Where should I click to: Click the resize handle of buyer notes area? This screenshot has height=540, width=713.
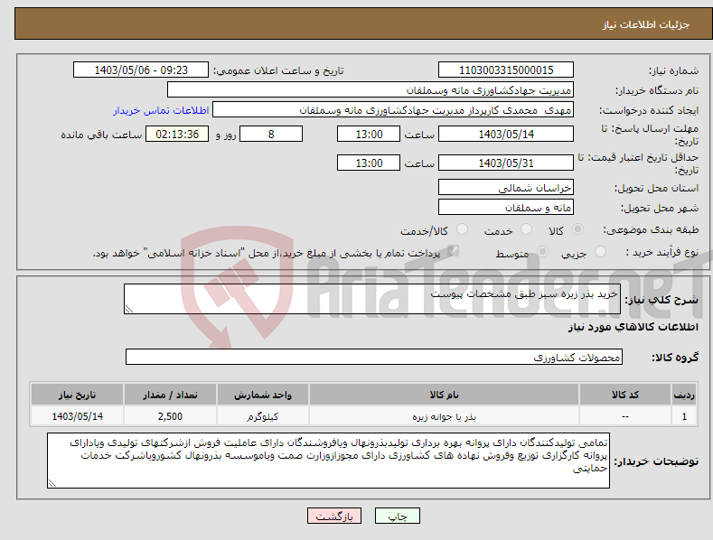click(52, 484)
